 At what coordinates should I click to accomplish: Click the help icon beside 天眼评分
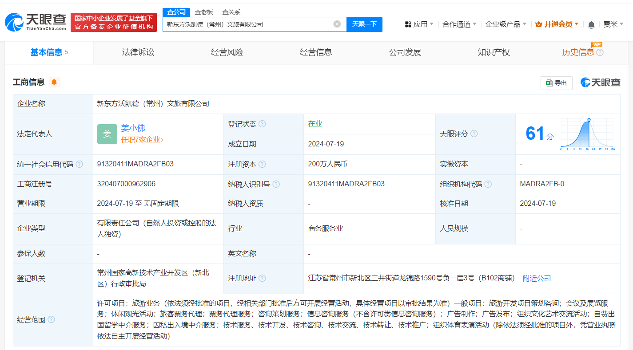(474, 134)
